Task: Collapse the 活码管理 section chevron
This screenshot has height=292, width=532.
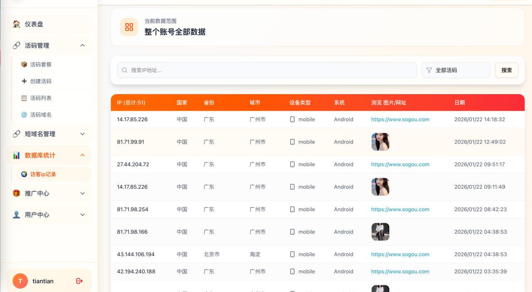Action: coord(82,45)
